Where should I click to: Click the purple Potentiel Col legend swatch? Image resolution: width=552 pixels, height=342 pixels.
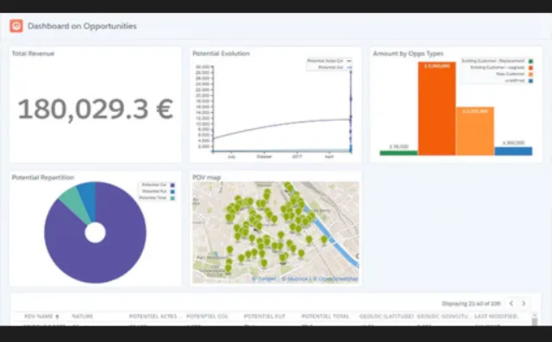coord(172,185)
